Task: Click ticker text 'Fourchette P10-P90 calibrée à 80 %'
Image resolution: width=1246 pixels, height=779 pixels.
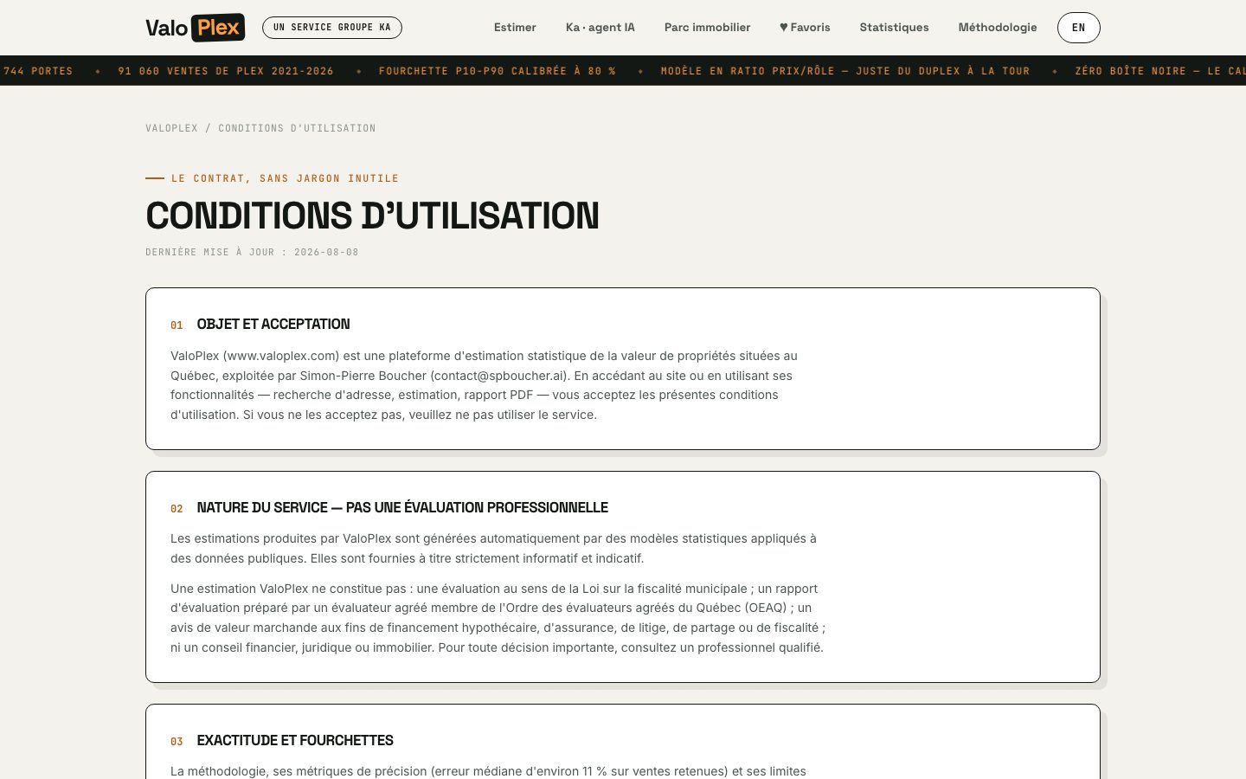Action: pyautogui.click(x=498, y=71)
